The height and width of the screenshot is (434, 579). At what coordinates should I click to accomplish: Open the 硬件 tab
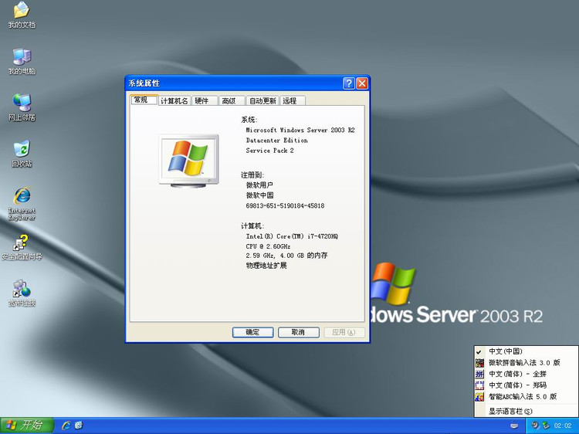(x=205, y=101)
